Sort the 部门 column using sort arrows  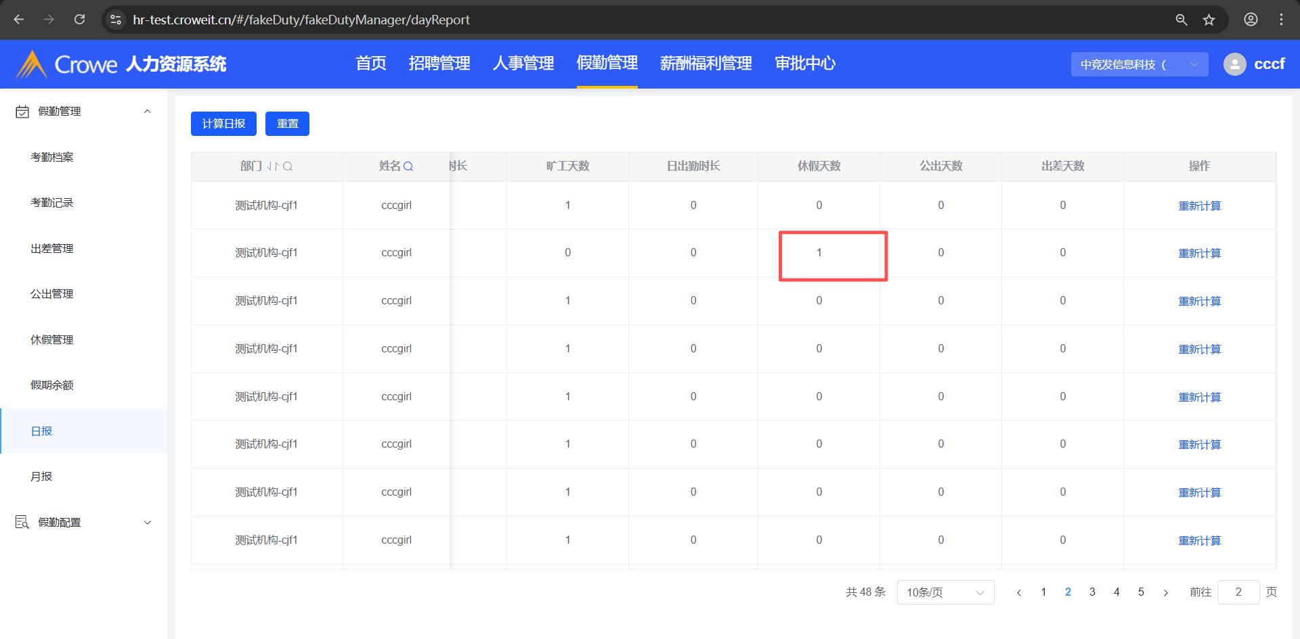click(273, 166)
